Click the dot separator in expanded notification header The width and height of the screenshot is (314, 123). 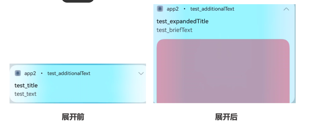click(x=184, y=9)
